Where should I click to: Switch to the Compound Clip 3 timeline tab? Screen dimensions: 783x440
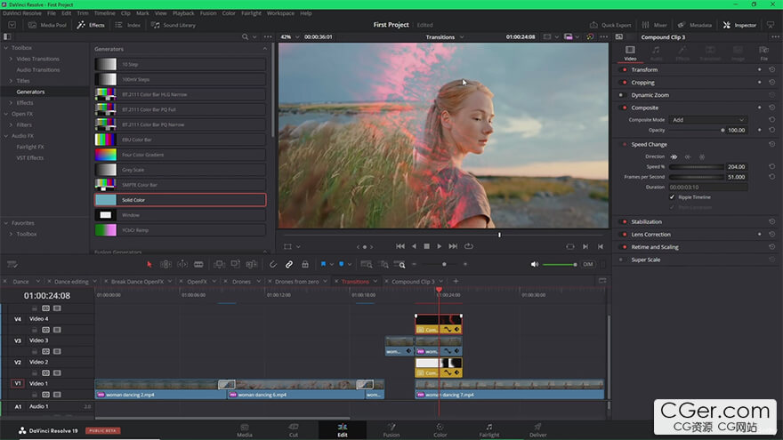click(x=413, y=282)
